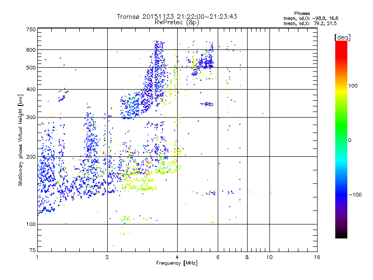Click the x-axis tick label '6'
The height and width of the screenshot is (280, 373).
pos(218,257)
